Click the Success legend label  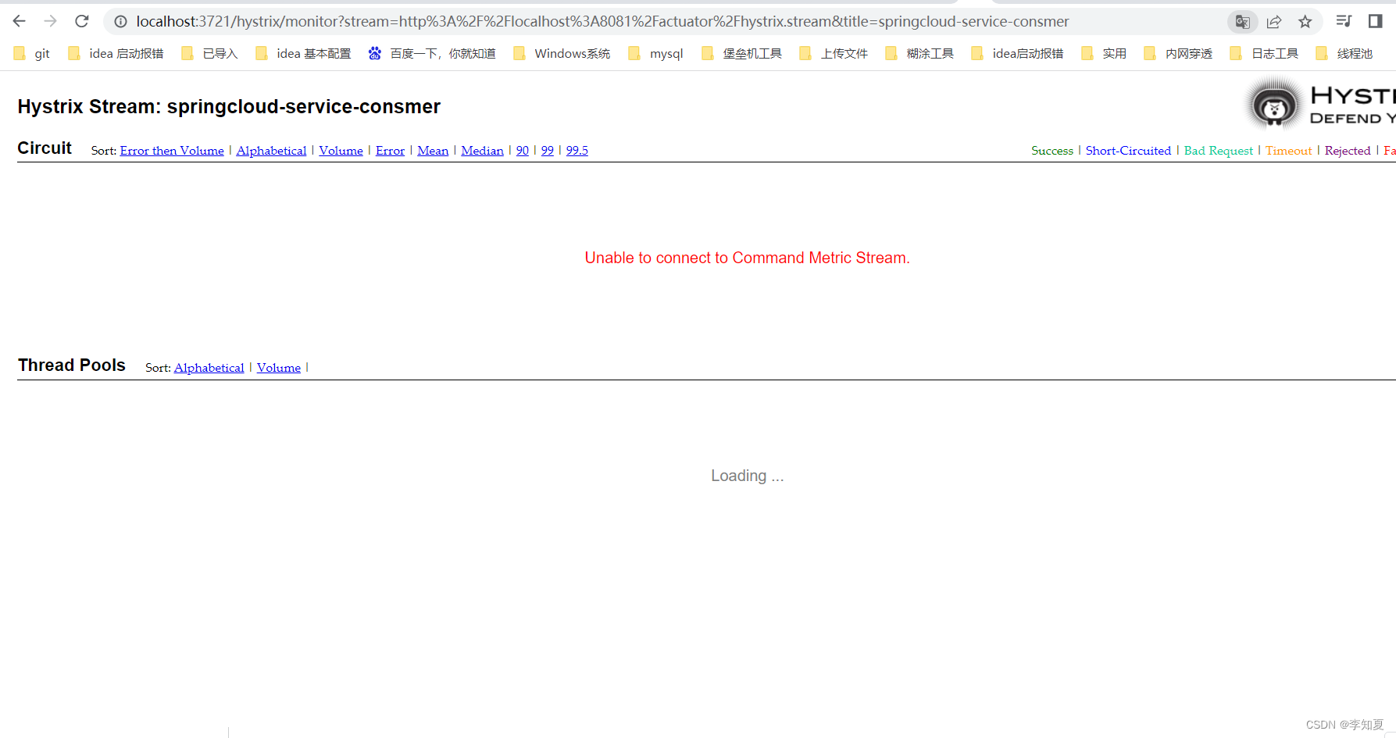1052,151
